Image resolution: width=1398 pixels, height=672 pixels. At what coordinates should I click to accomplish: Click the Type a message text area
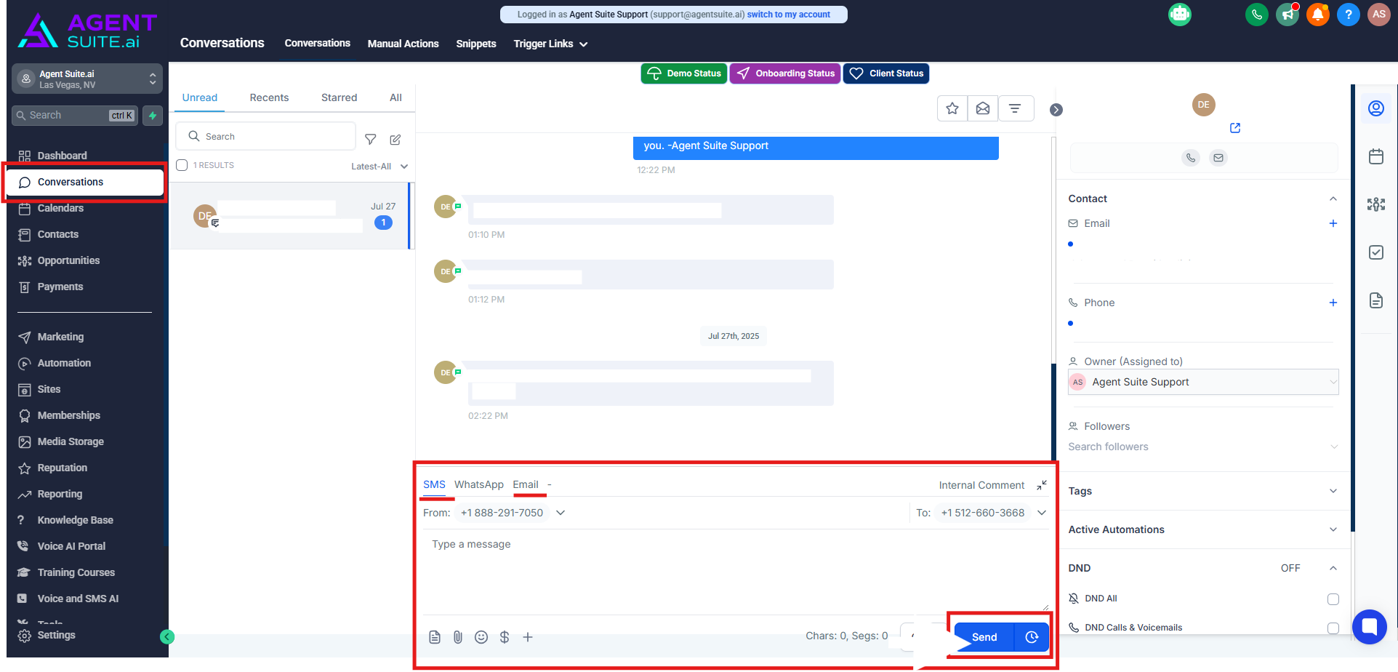pyautogui.click(x=736, y=571)
